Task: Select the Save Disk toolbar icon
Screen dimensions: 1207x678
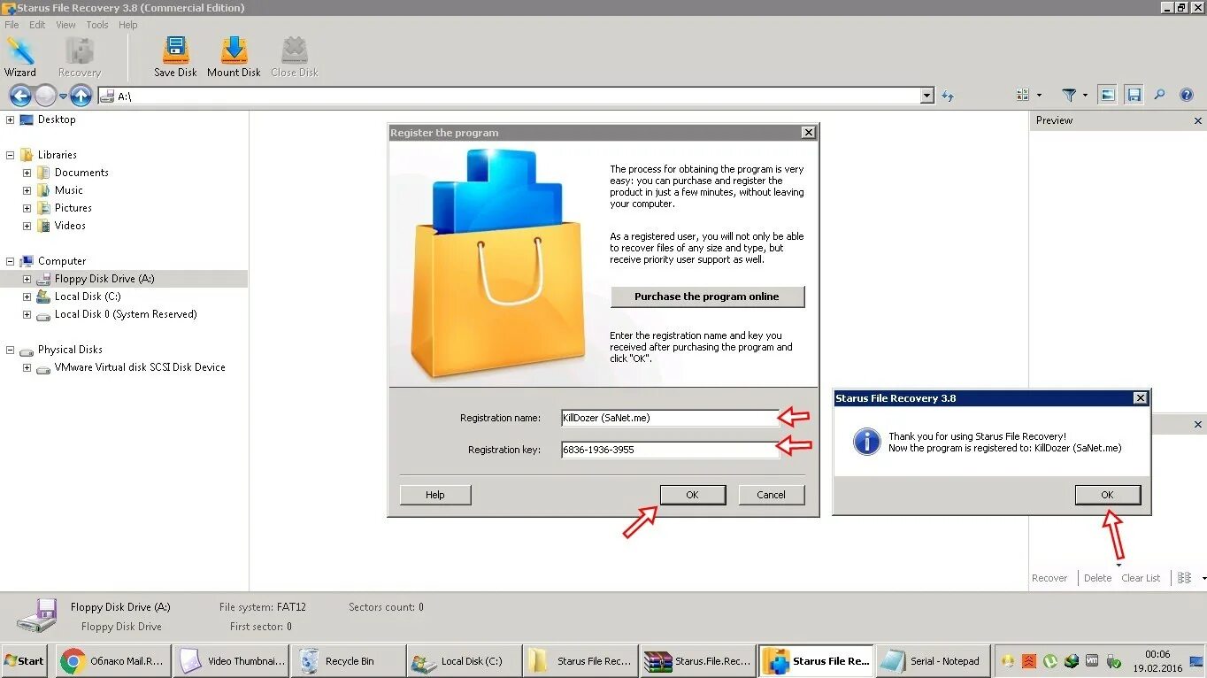Action: [175, 58]
